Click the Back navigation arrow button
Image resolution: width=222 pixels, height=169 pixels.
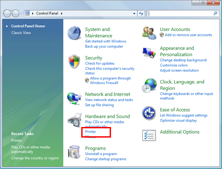click(7, 13)
